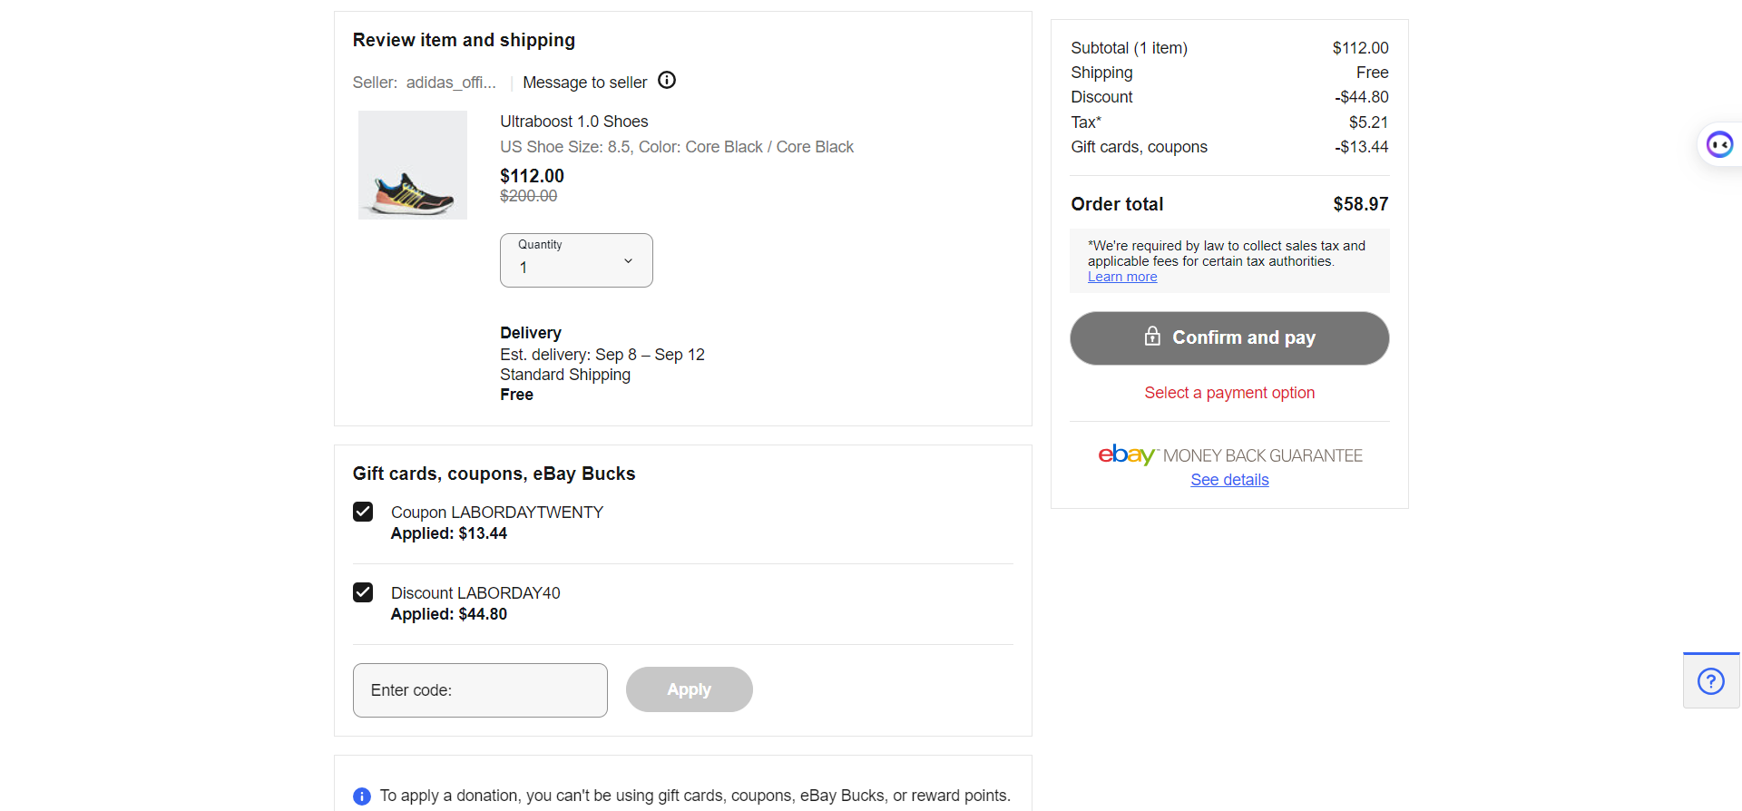Click the eBay logo in guarantee section

coord(1127,454)
